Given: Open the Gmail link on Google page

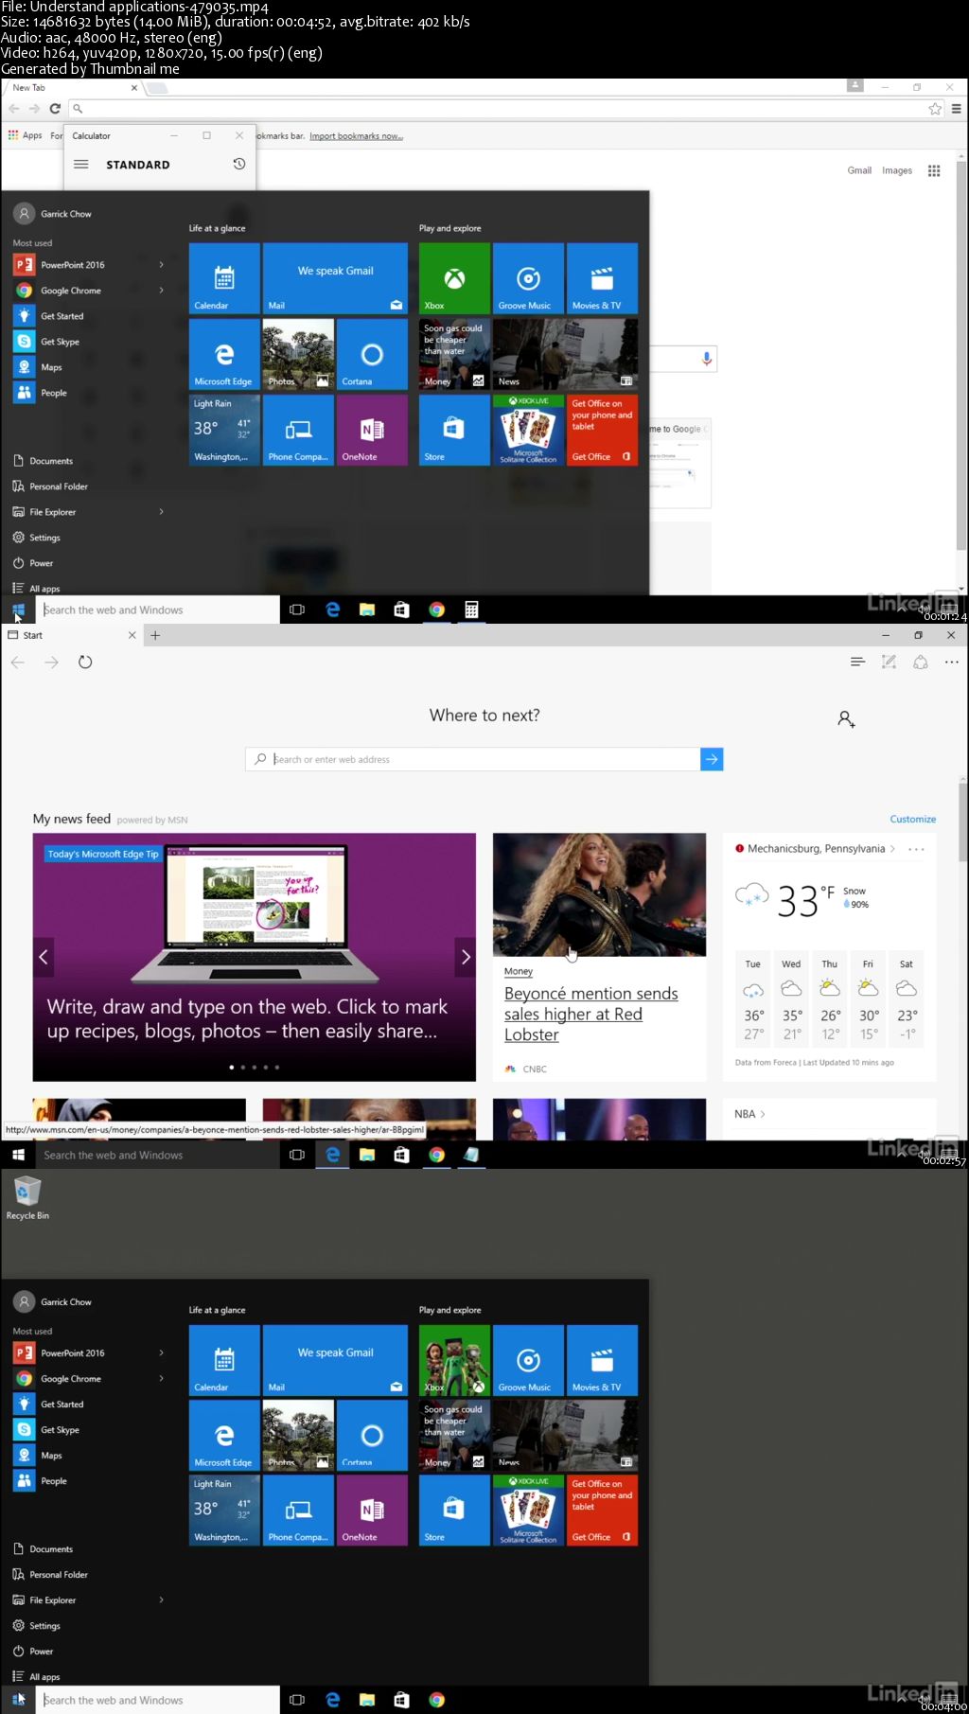Looking at the screenshot, I should (x=859, y=170).
